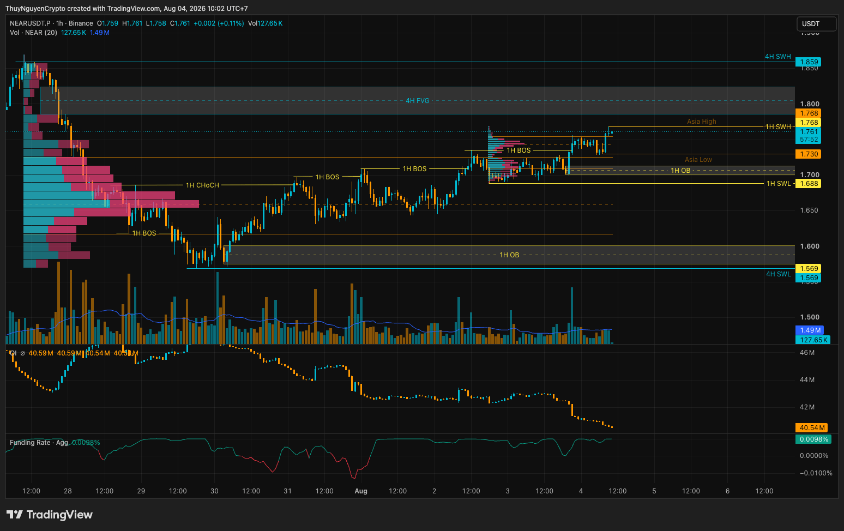This screenshot has width=844, height=531.
Task: Click the current price 1.761 axis label
Action: (809, 132)
